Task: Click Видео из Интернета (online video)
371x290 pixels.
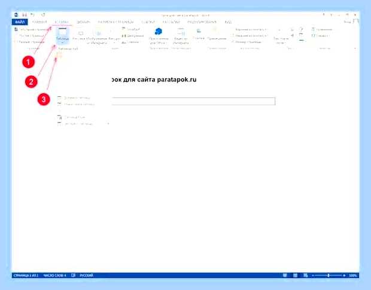Action: [x=181, y=35]
